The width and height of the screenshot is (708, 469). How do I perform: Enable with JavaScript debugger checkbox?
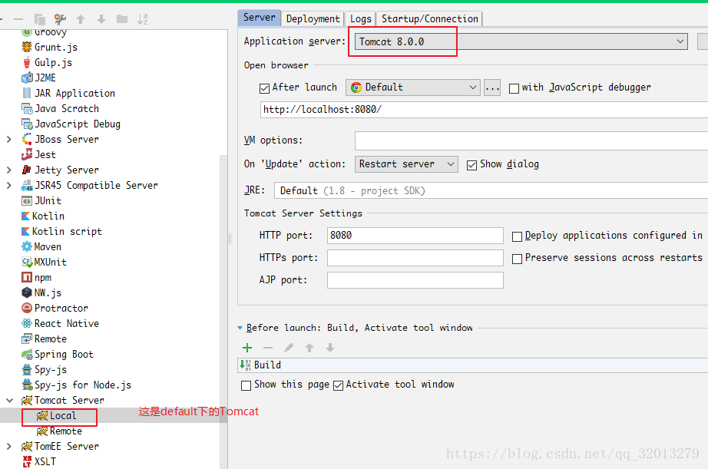[x=514, y=88]
